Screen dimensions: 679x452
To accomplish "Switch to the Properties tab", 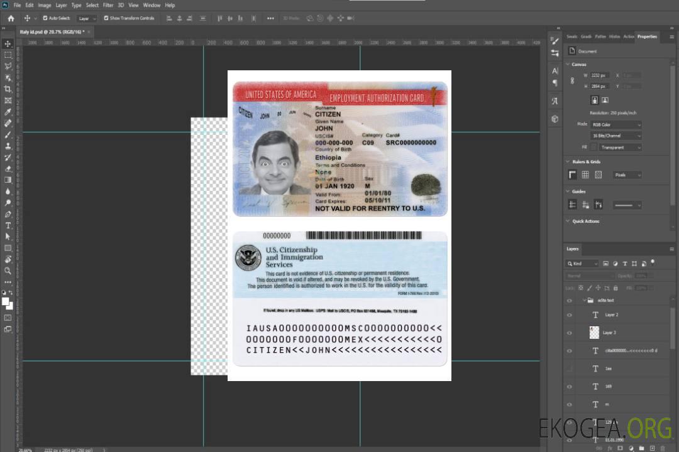I will tap(647, 37).
